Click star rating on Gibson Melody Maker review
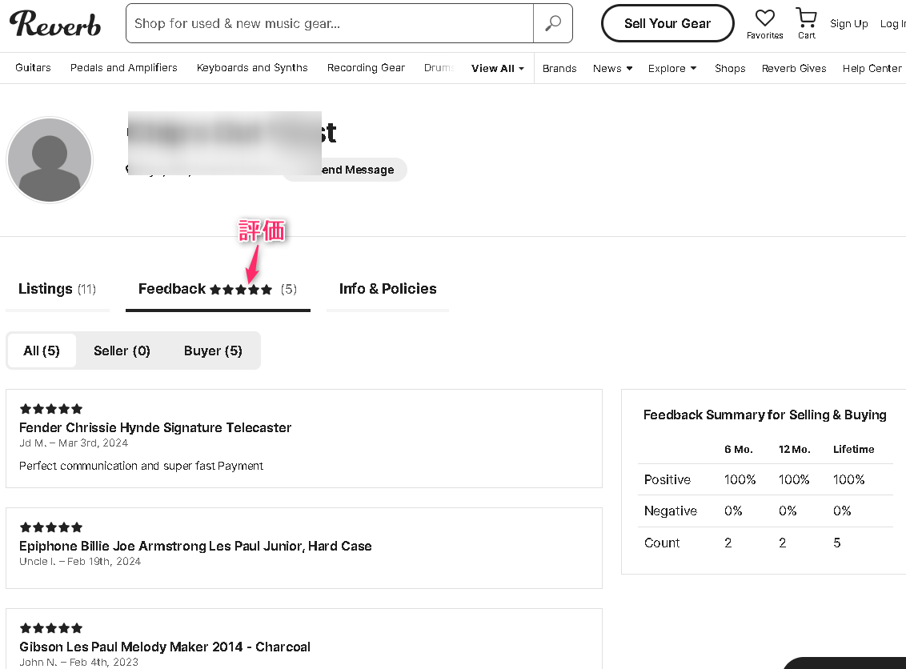This screenshot has height=669, width=906. click(51, 628)
